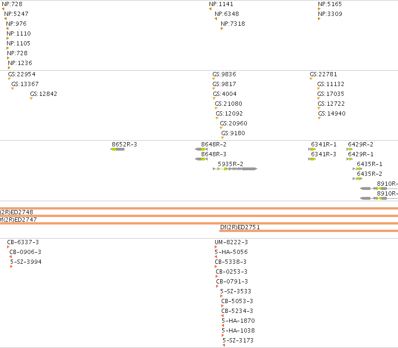Select the insertion arrow under NP:6348
Viewport: 398px width, 348px height.
(x=216, y=19)
